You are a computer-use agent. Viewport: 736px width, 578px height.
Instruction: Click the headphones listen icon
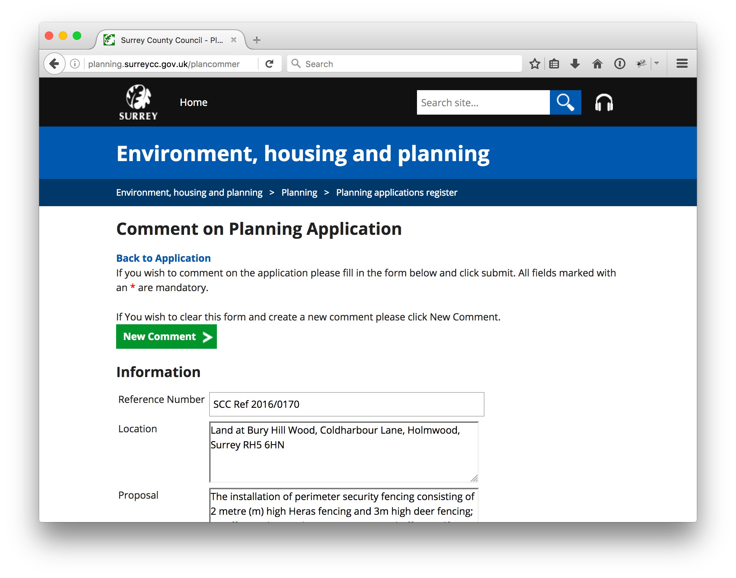(604, 103)
